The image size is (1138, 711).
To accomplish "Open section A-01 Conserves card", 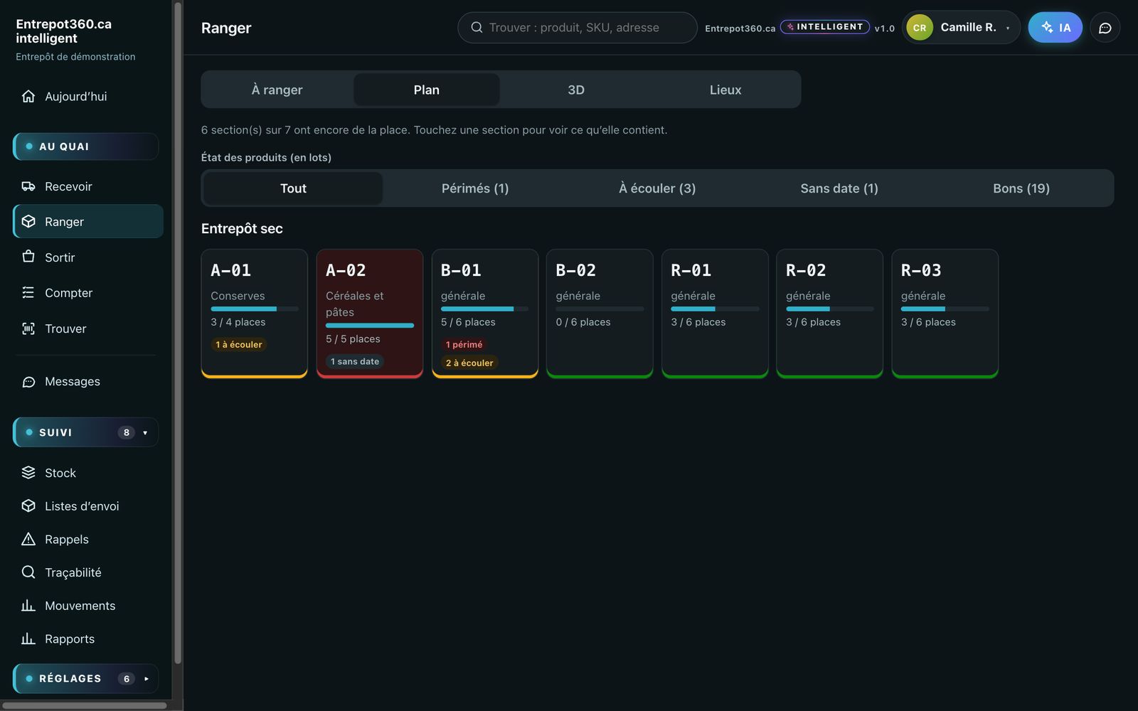I will [255, 314].
